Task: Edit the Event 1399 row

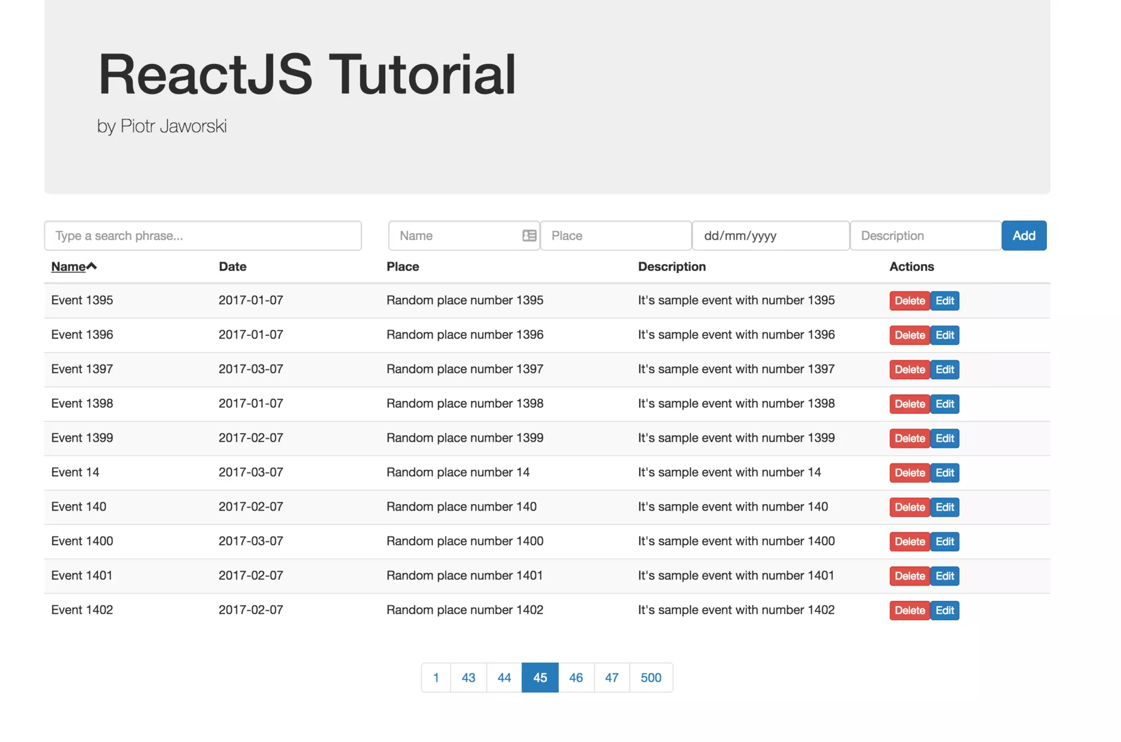Action: pos(945,438)
